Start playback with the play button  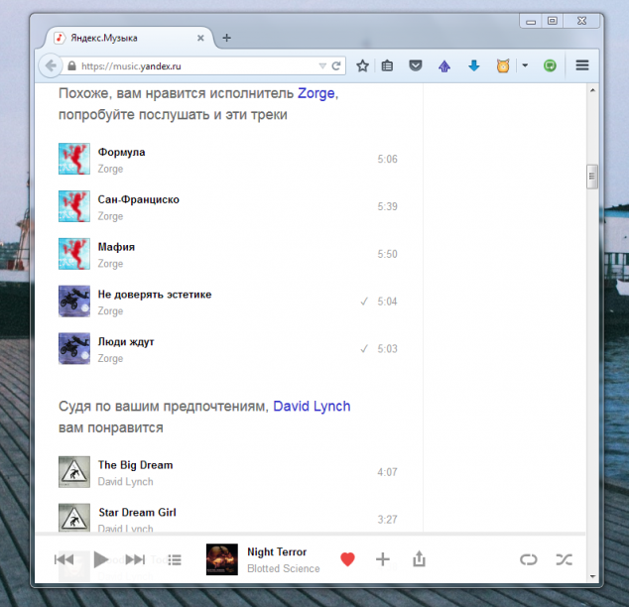point(100,559)
